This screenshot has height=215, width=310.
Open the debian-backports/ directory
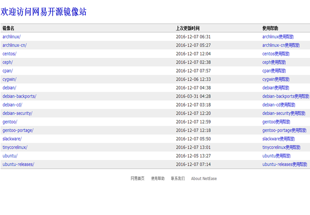tap(20, 96)
